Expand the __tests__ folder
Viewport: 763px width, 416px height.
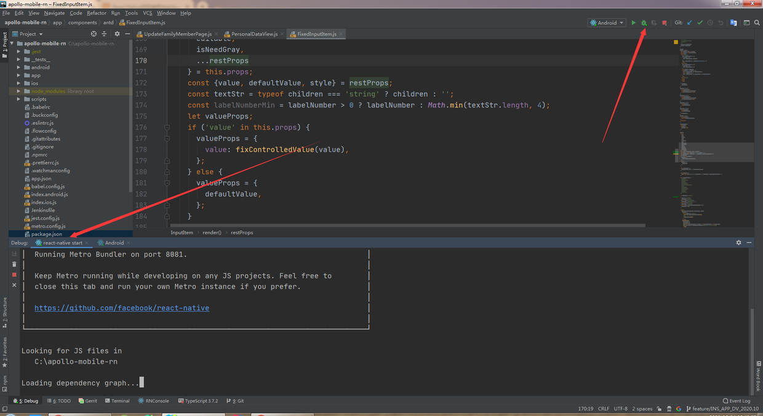click(x=19, y=60)
